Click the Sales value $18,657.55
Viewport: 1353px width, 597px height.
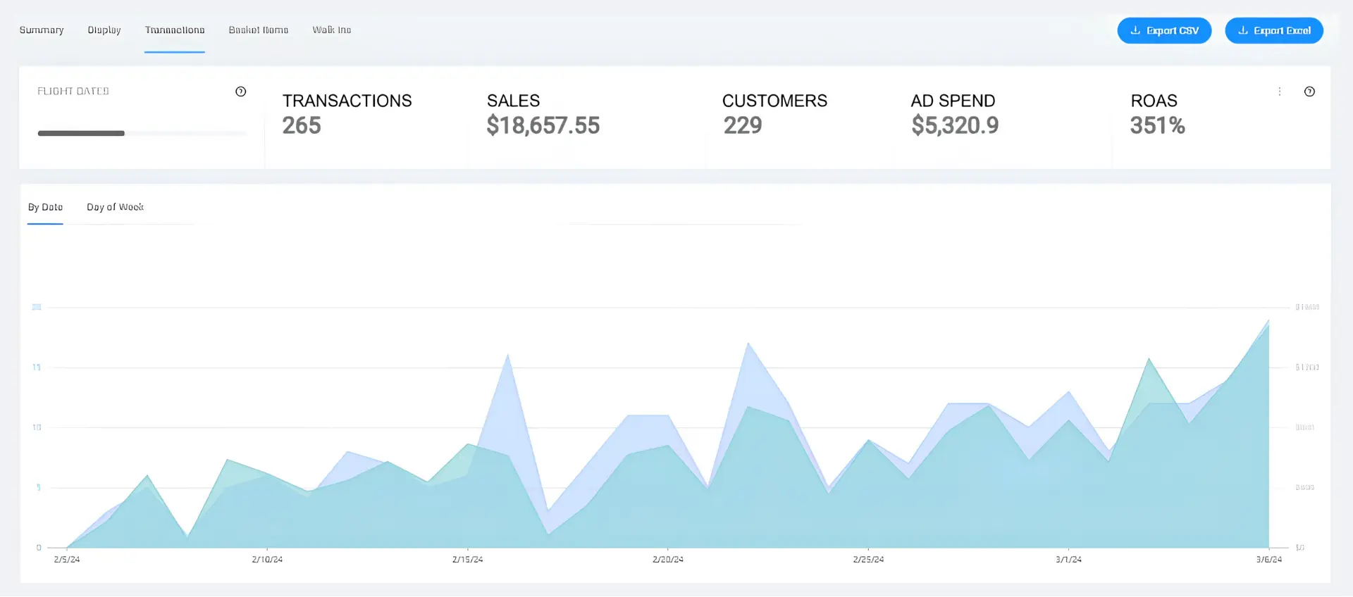point(543,125)
